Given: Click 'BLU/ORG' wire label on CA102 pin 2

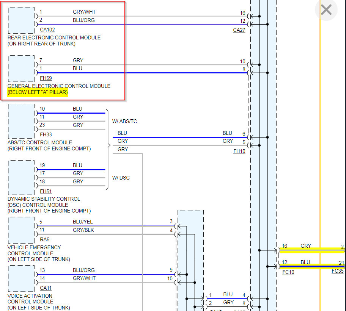Looking at the screenshot, I should point(83,20).
